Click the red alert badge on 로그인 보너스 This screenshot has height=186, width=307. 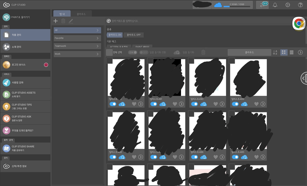46,65
